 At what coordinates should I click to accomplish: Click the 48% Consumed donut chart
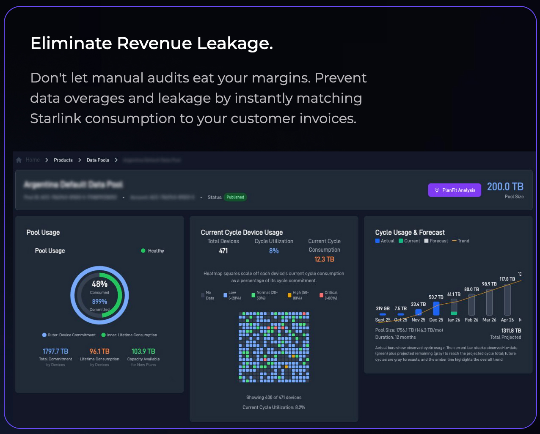click(99, 295)
